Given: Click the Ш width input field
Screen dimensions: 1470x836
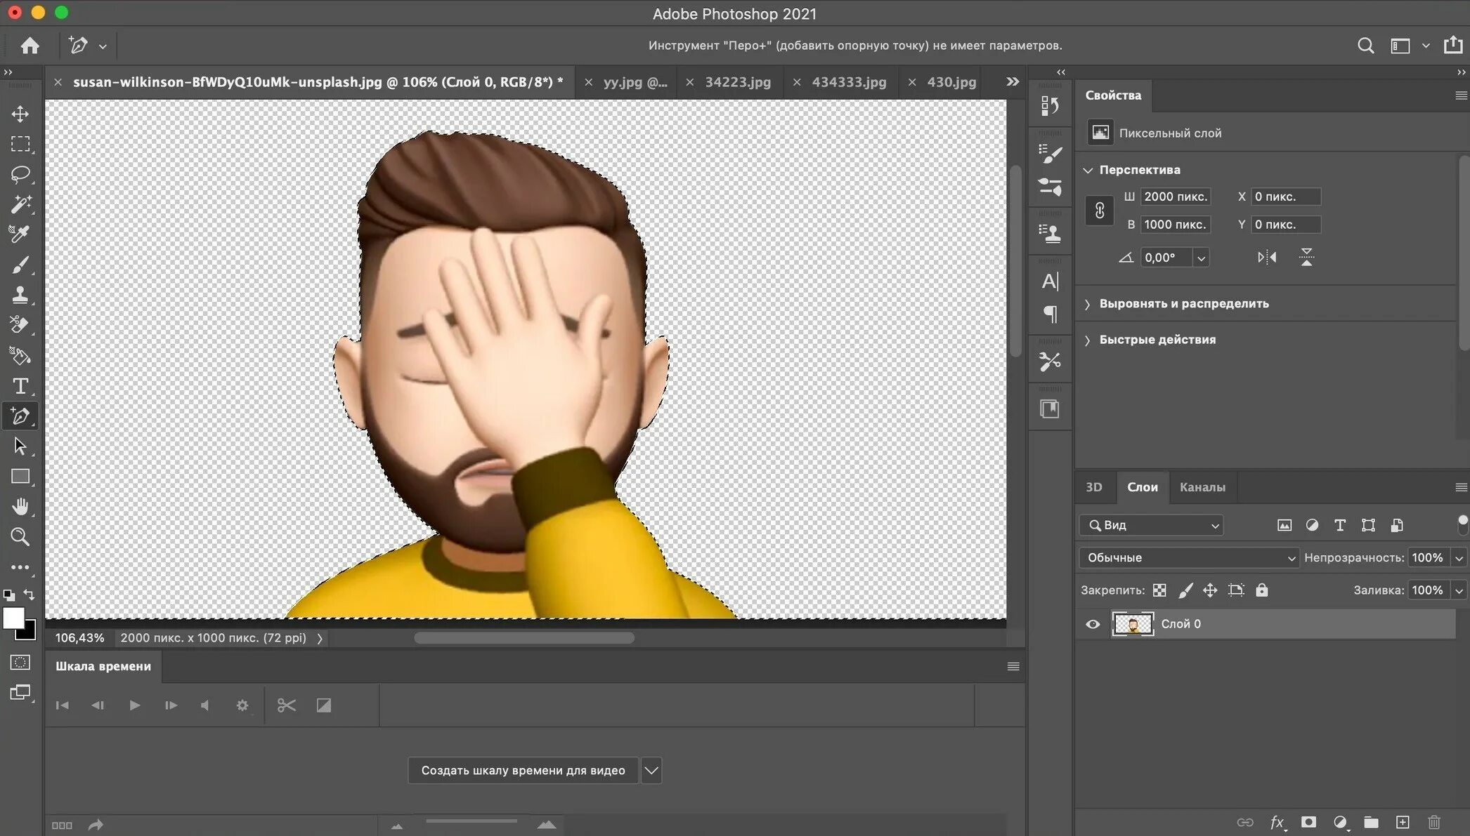Looking at the screenshot, I should pos(1175,197).
